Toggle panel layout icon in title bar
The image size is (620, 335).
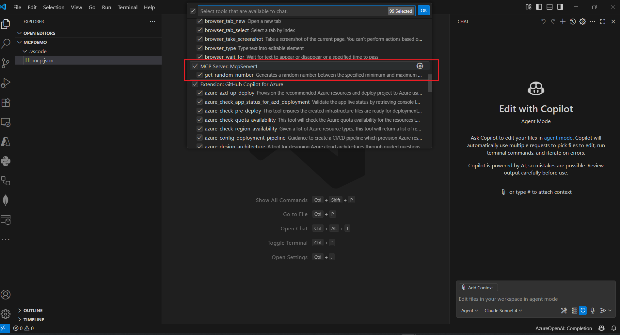coord(549,7)
